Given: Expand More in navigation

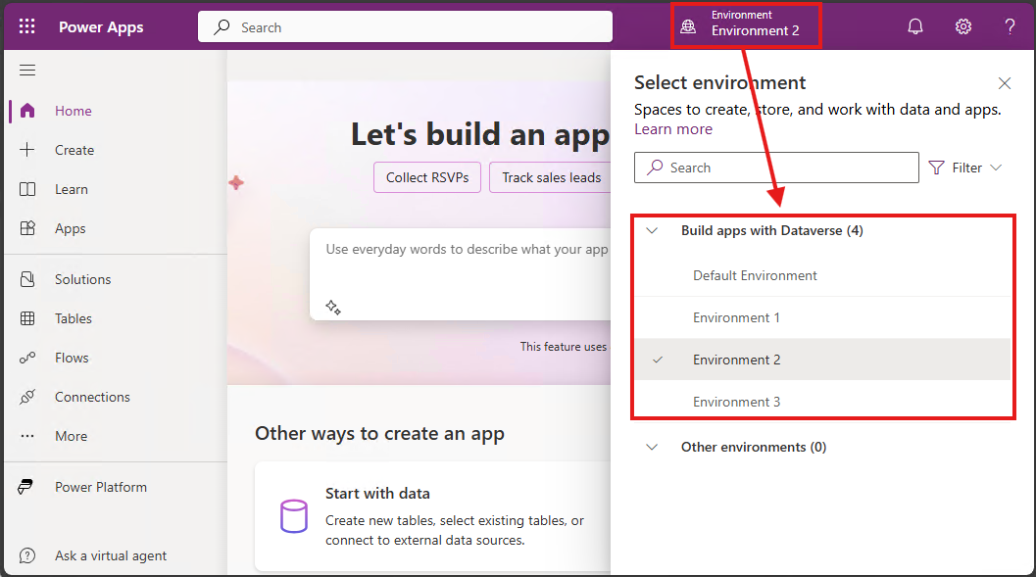Looking at the screenshot, I should pyautogui.click(x=71, y=436).
